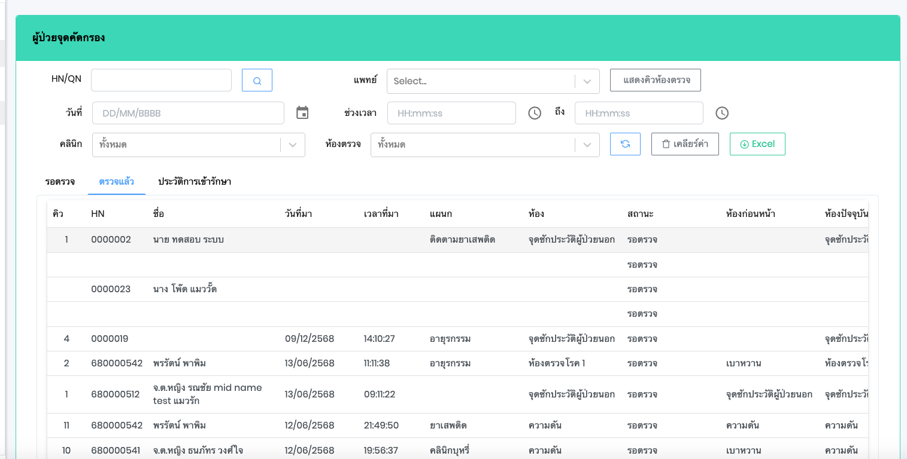The width and height of the screenshot is (907, 459).
Task: Click the HN column header
Action: (98, 214)
